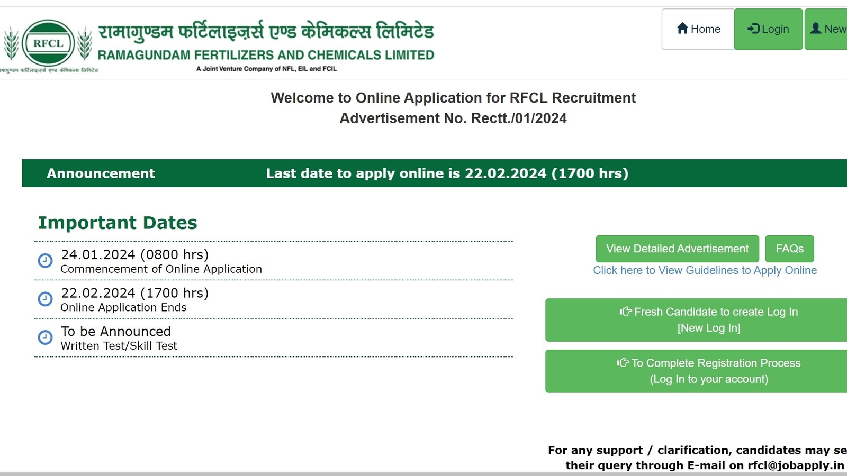Viewport: 847px width, 476px height.
Task: Click the Hindi company name header text
Action: click(x=266, y=31)
